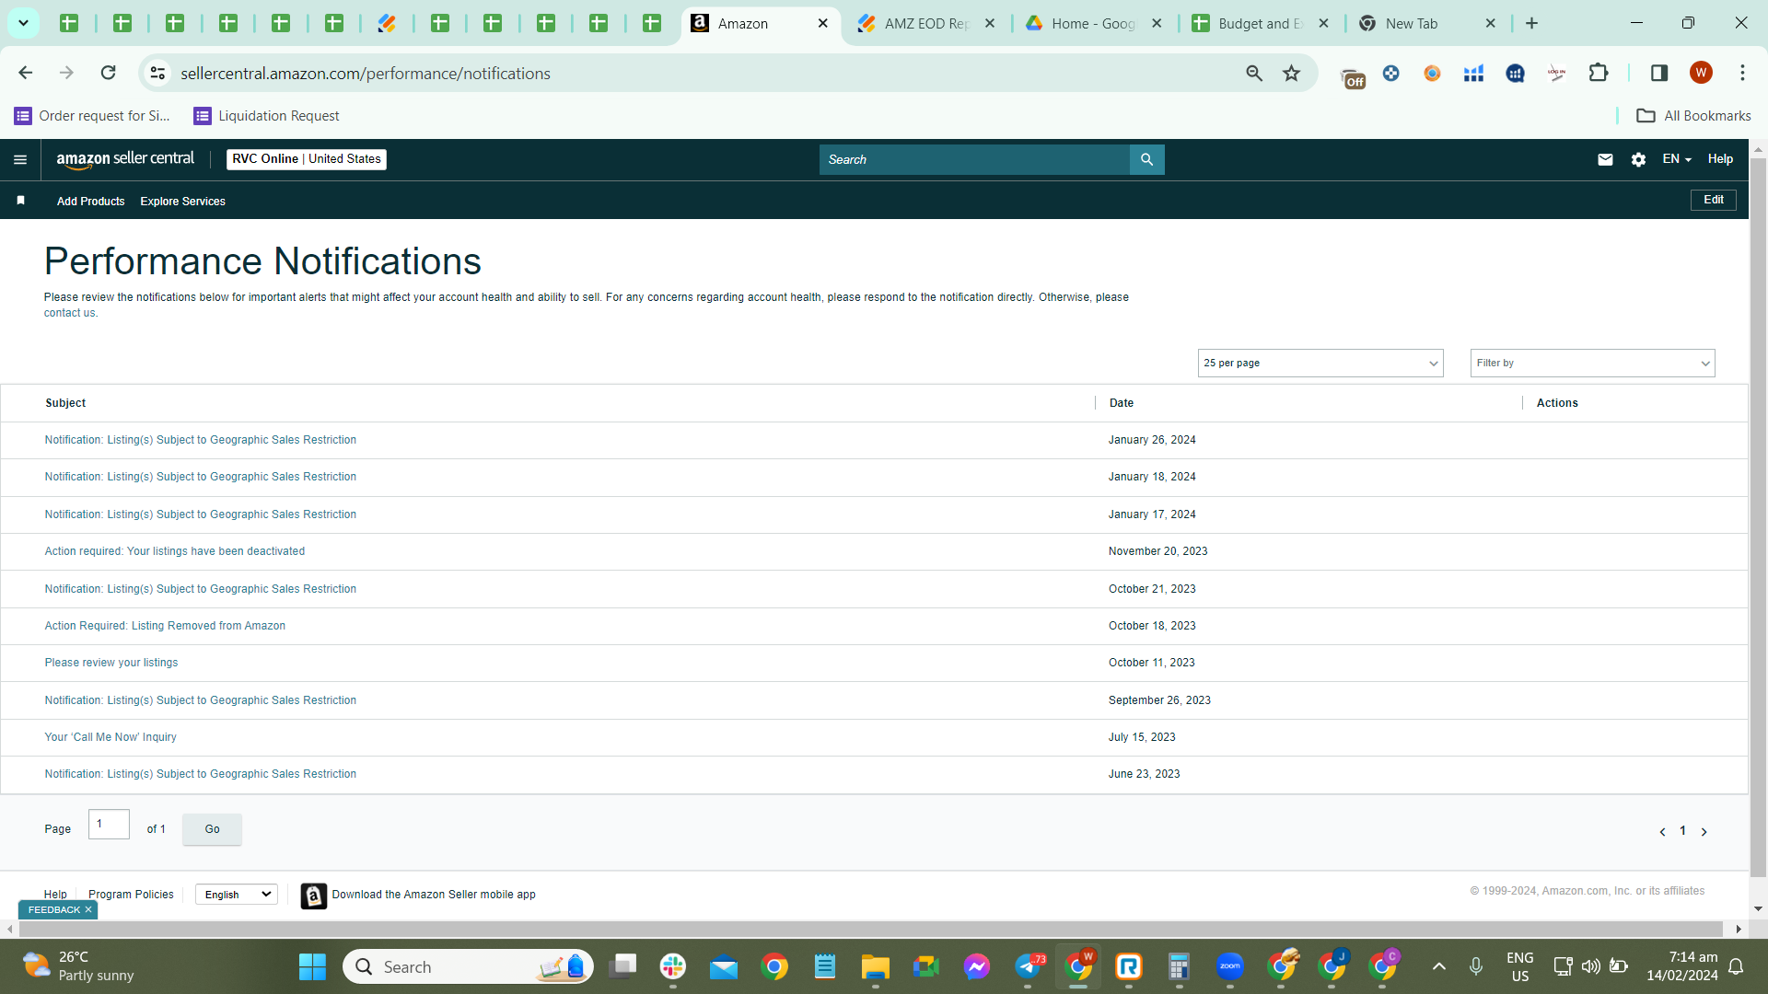Navigate back in browser
This screenshot has width=1768, height=994.
click(x=26, y=73)
